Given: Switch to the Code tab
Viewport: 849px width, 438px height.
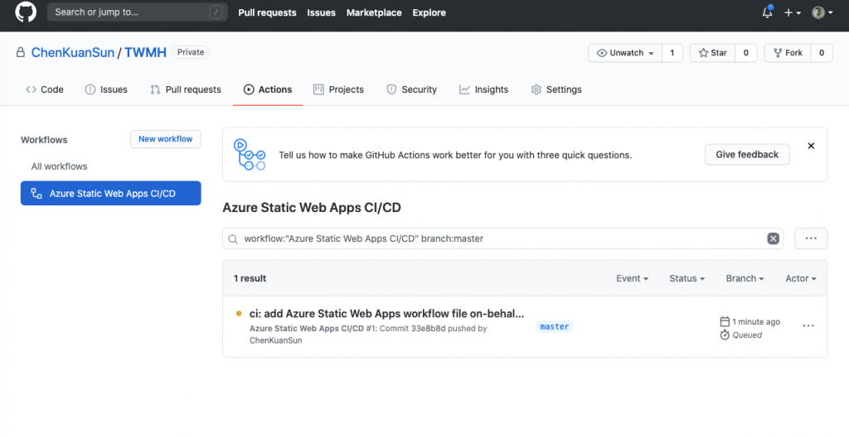Looking at the screenshot, I should coord(45,89).
